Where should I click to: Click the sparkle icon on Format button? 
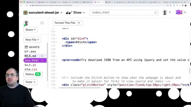coord(78,23)
